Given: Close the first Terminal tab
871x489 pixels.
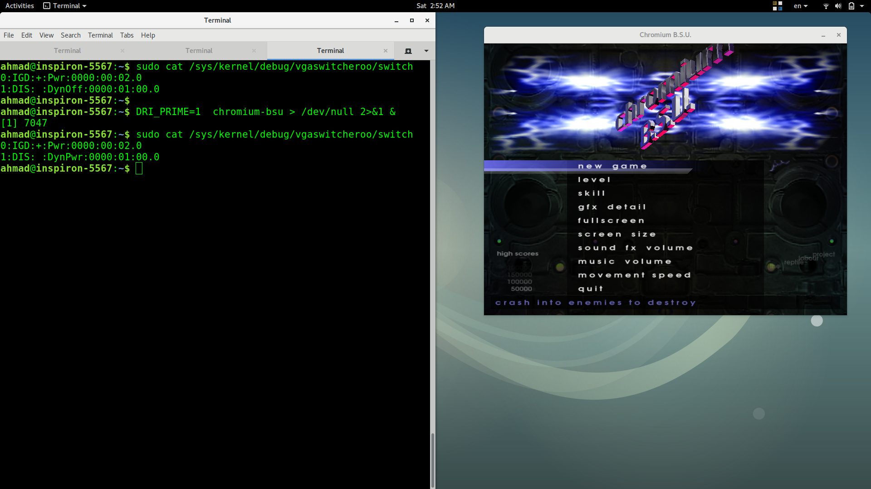Looking at the screenshot, I should tap(122, 51).
